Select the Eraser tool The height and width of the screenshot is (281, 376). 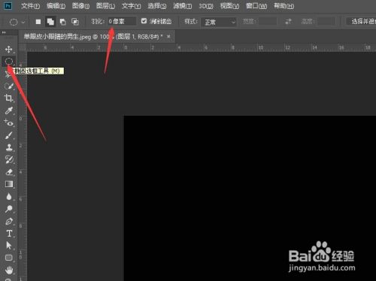coord(9,172)
